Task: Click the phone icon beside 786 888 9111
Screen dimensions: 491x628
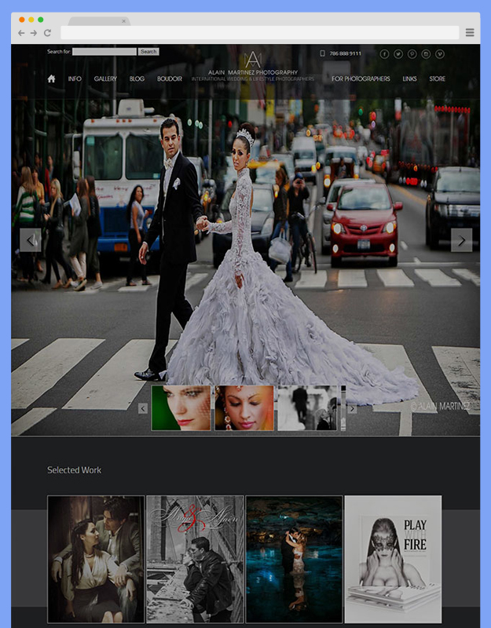Action: 323,53
